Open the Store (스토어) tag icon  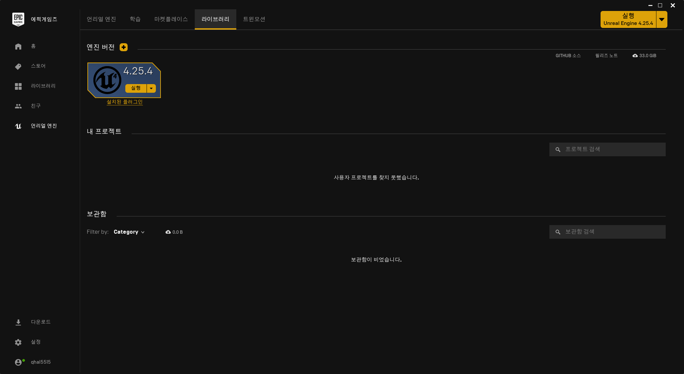tap(18, 66)
